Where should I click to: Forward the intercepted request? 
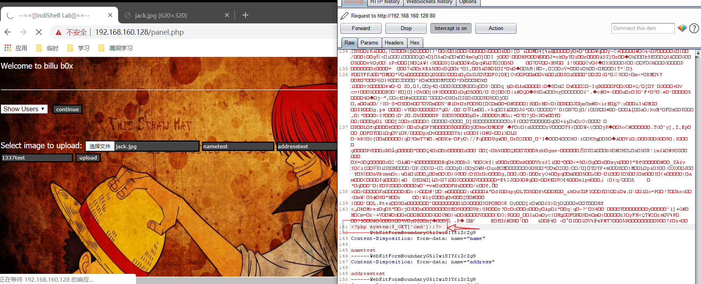click(x=361, y=28)
